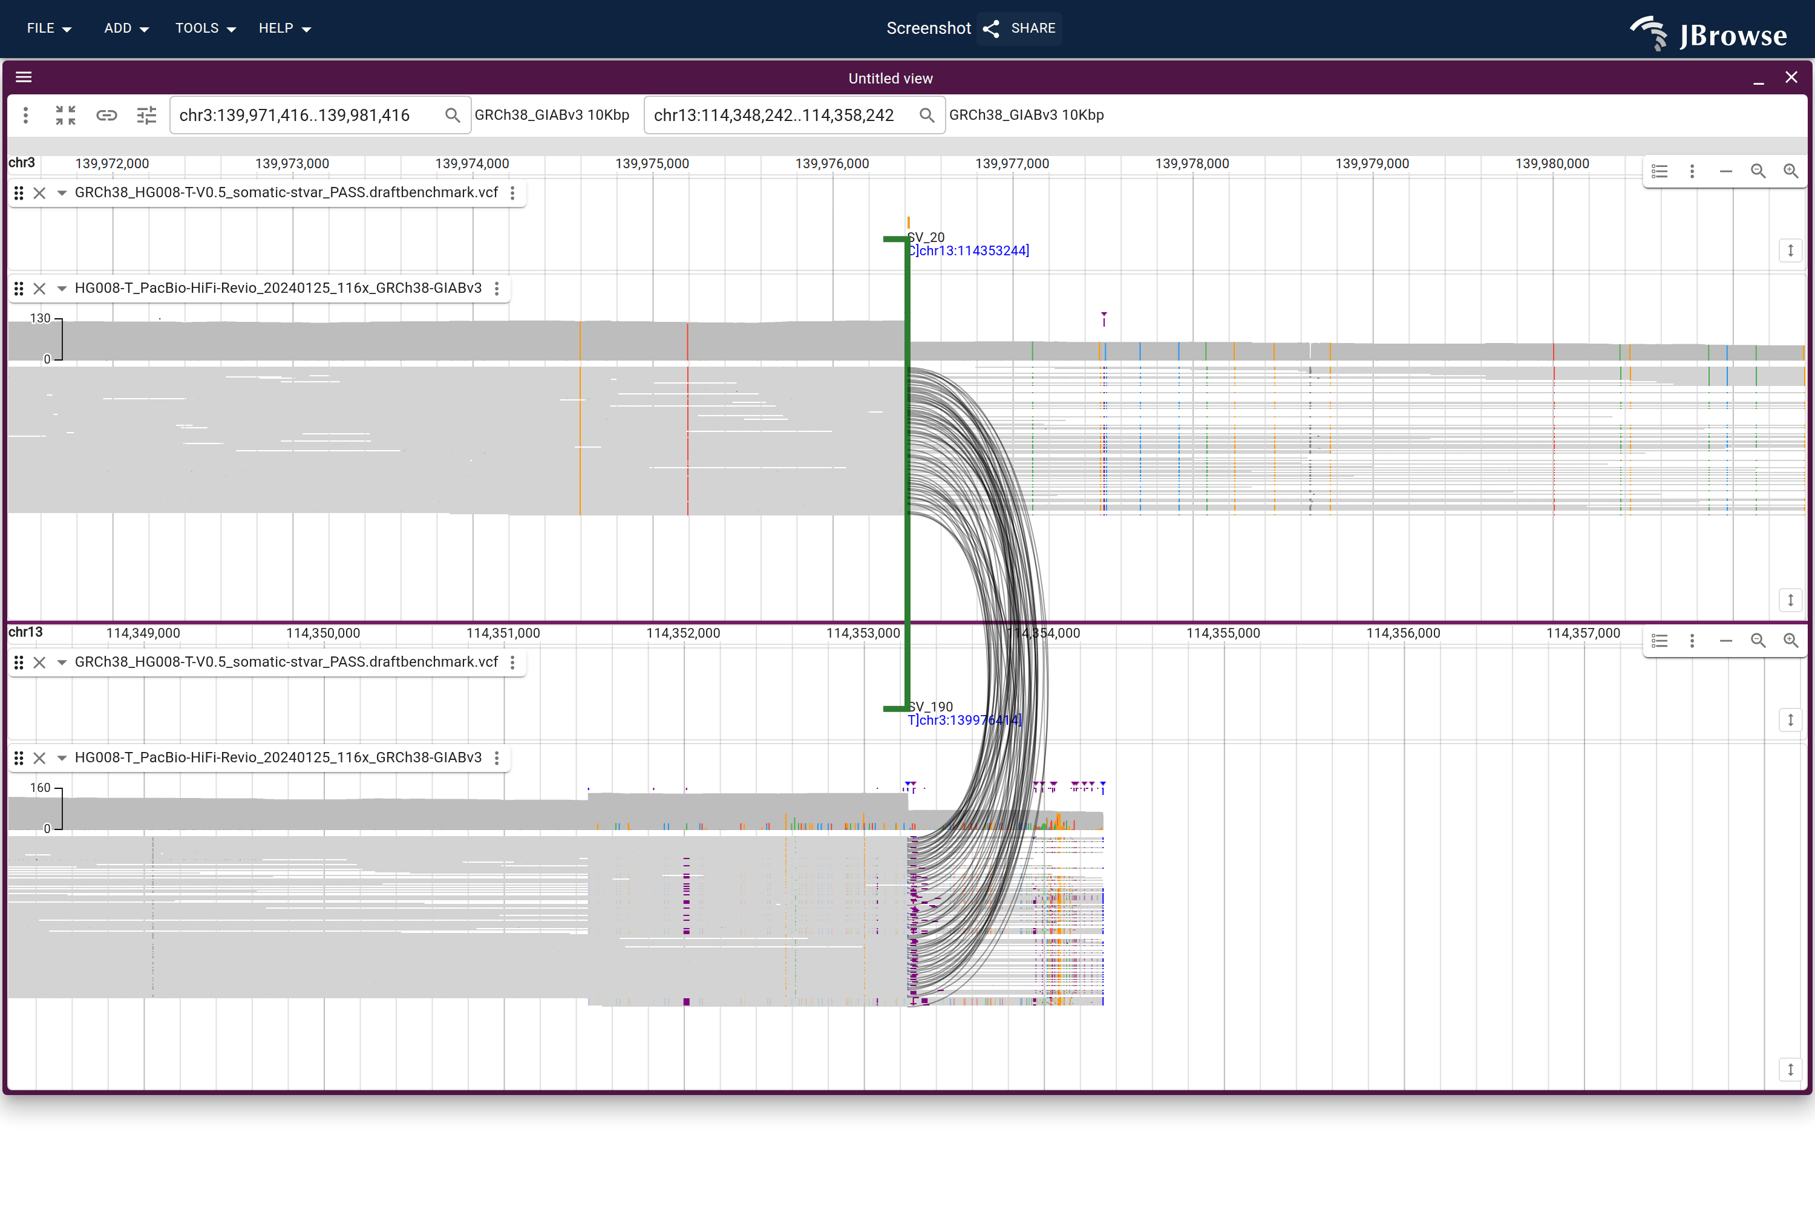Collapse the chr3 PacBio-HiFi-Revio track

pyautogui.click(x=62, y=289)
